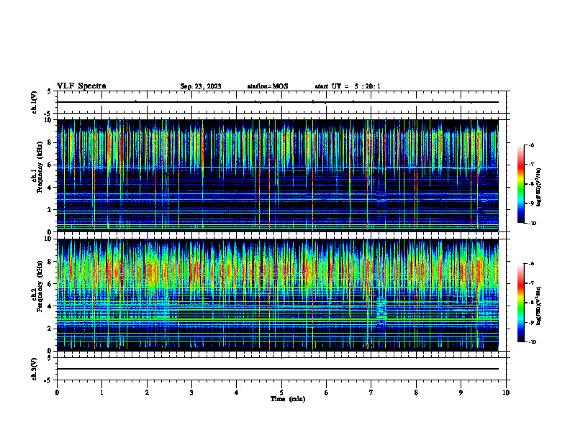
Task: Click the "8" tick on the time axis
Action: tap(416, 393)
